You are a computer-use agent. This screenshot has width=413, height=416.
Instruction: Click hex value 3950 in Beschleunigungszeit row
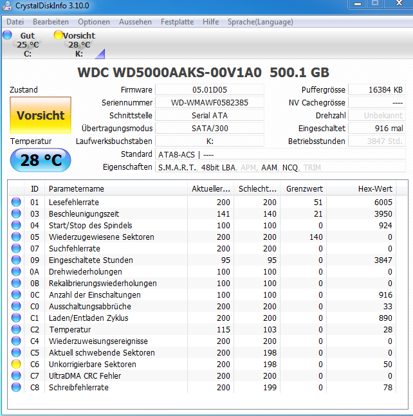click(x=383, y=214)
